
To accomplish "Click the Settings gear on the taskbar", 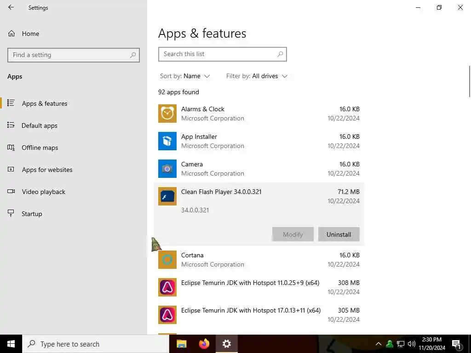I will pyautogui.click(x=226, y=344).
